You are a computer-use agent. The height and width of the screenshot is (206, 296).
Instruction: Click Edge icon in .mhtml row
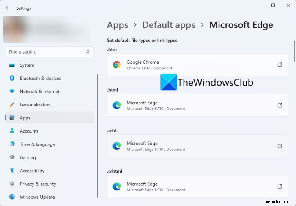(117, 187)
